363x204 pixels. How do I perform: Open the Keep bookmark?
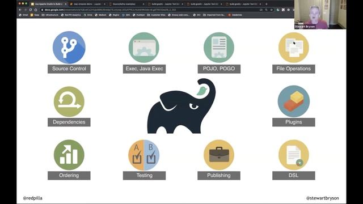(x=35, y=15)
